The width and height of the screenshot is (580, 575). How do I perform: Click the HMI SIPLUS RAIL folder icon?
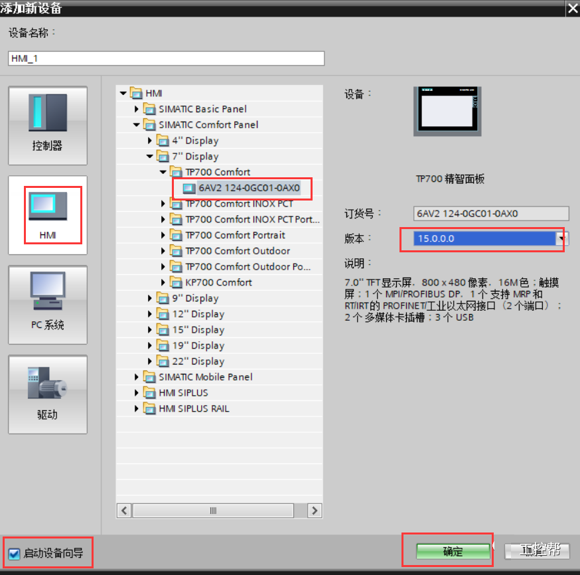coord(149,408)
